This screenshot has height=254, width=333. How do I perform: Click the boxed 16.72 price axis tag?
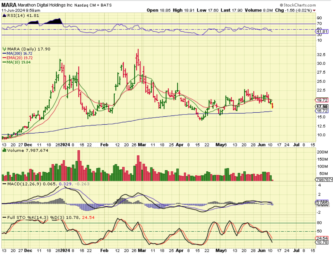pyautogui.click(x=322, y=111)
